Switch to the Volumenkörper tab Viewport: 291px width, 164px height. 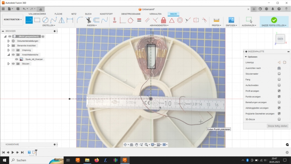pyautogui.click(x=37, y=14)
